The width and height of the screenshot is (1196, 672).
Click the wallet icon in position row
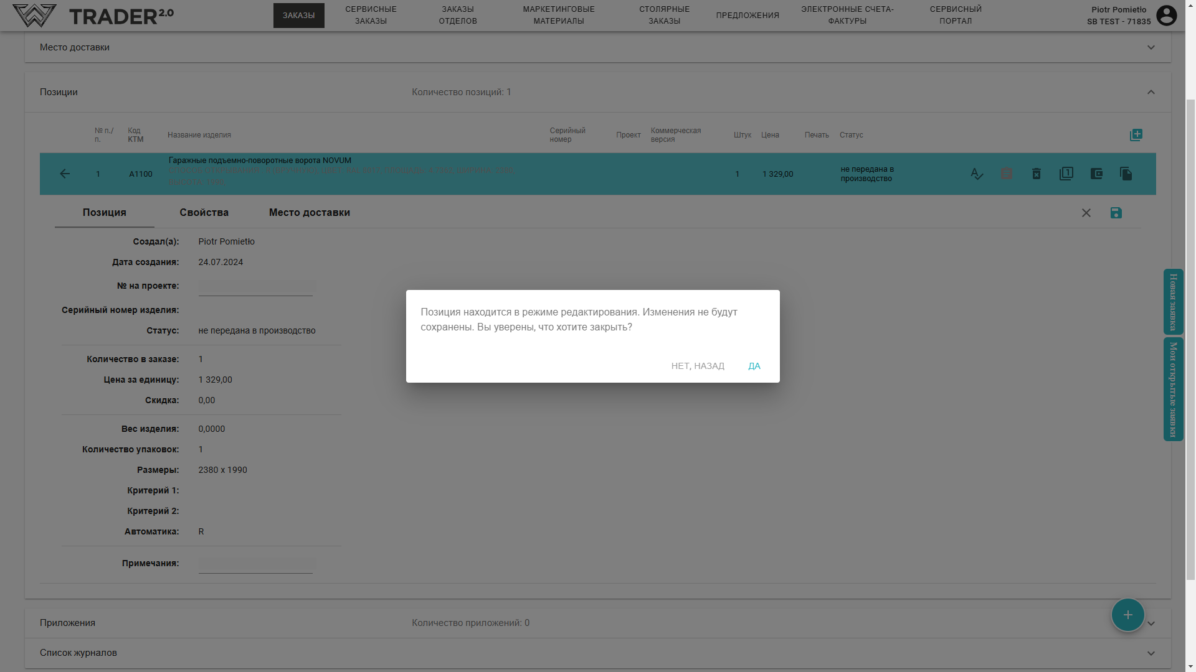pyautogui.click(x=1096, y=174)
